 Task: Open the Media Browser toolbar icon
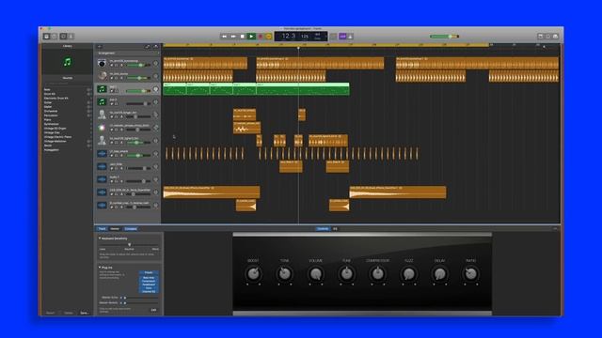555,37
